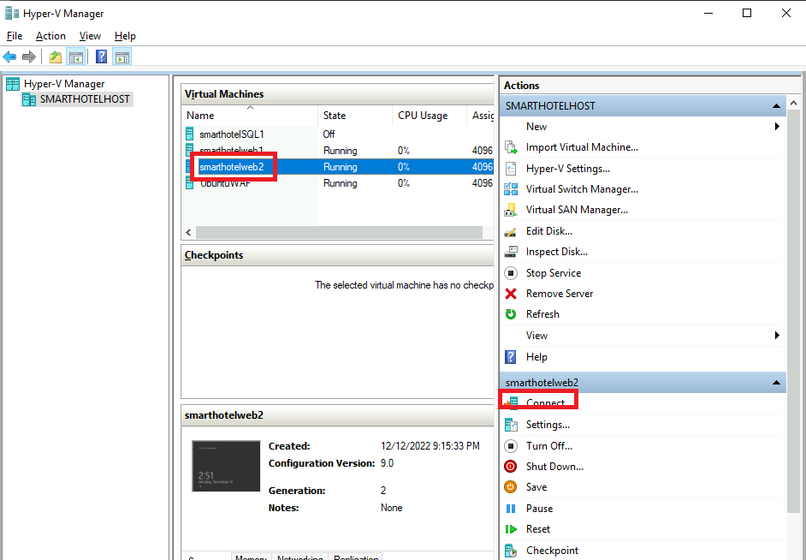Click the red Shut Down icon
This screenshot has width=806, height=560.
coord(511,467)
